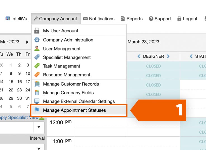The height and width of the screenshot is (150, 206).
Task: Show next column after DESIGNER
Action: tap(168, 56)
